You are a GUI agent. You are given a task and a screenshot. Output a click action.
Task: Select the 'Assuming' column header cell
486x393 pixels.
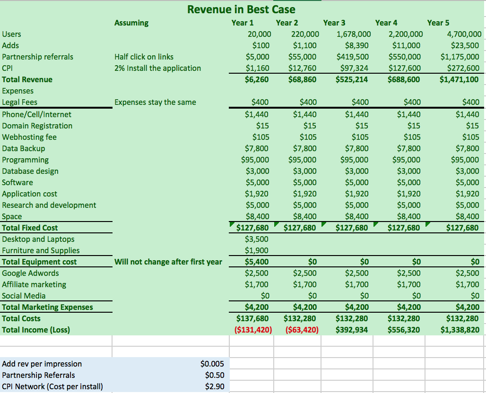[131, 23]
